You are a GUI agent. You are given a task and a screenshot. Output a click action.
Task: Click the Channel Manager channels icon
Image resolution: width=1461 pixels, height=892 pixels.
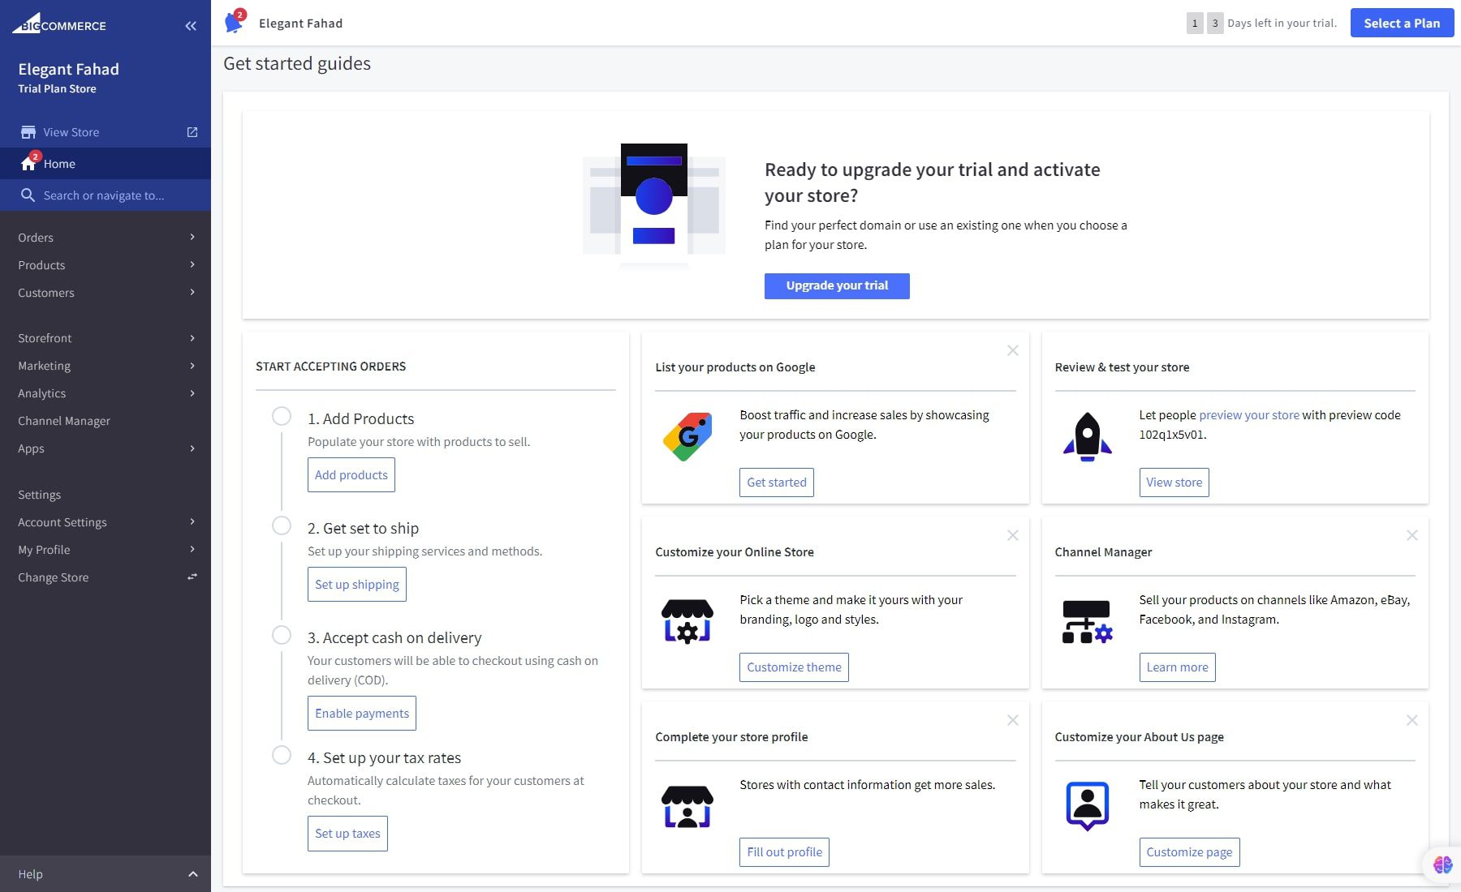pyautogui.click(x=1088, y=621)
